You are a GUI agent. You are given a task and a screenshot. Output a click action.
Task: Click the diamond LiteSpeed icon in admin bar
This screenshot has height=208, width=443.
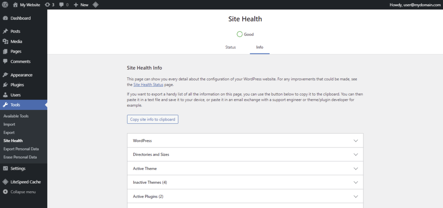[x=95, y=5]
